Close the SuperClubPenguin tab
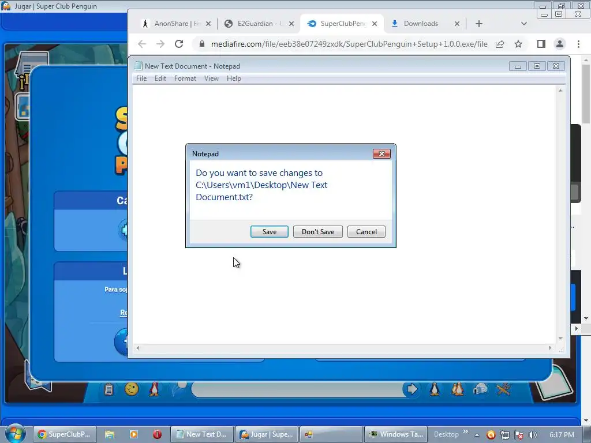Viewport: 591px width, 443px height. coord(374,24)
